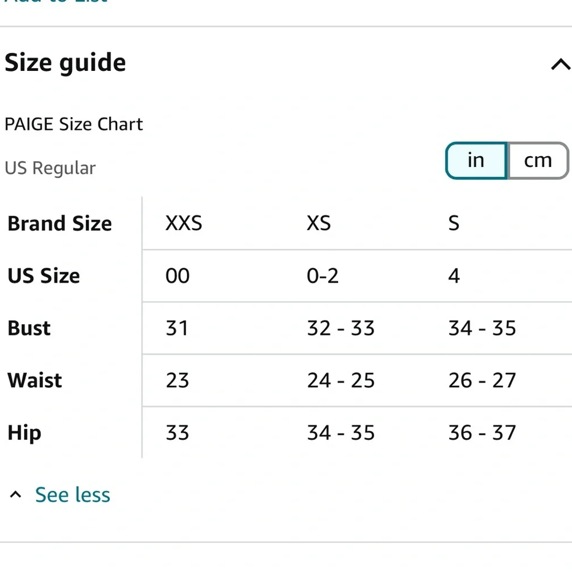Image resolution: width=572 pixels, height=572 pixels.
Task: Select the Waist row header
Action: [x=35, y=380]
